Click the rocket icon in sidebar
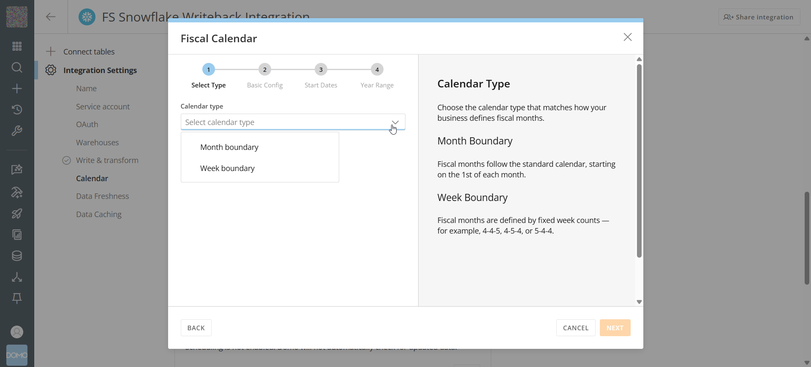 click(17, 213)
